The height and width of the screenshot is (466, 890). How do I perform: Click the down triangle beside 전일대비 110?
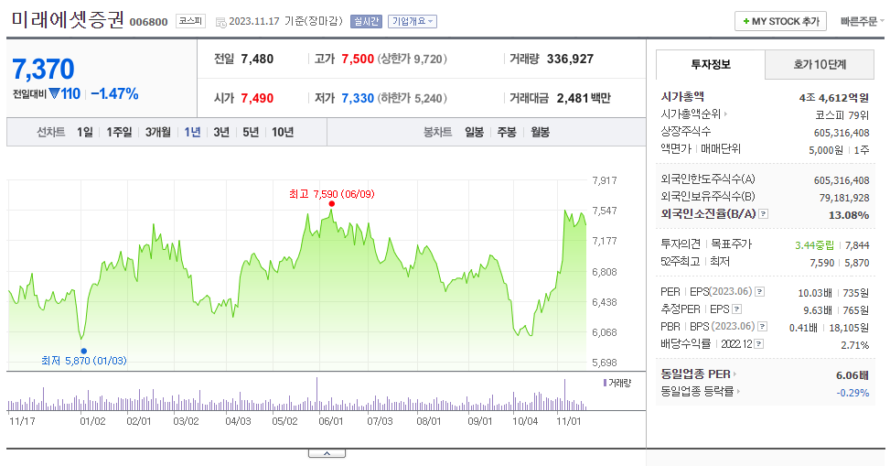tap(54, 93)
